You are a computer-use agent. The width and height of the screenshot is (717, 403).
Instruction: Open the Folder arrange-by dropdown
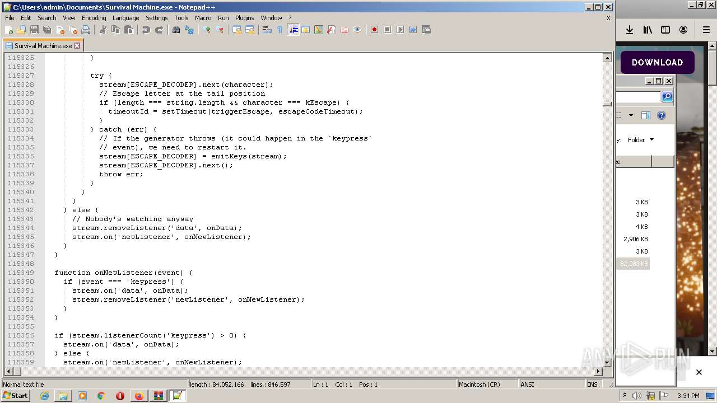[x=640, y=140]
